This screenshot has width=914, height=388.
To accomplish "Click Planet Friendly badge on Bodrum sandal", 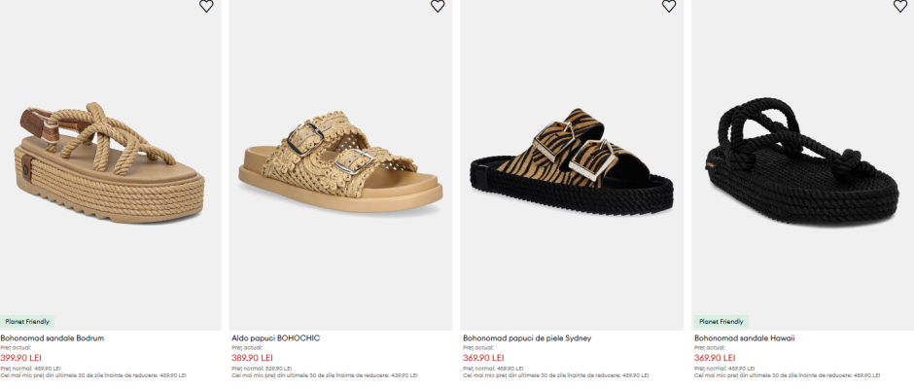I will pyautogui.click(x=27, y=322).
